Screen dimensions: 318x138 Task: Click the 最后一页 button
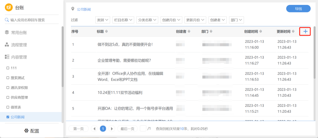(127, 129)
